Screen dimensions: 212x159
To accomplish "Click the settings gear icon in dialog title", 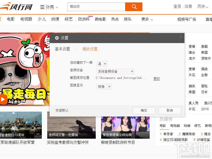I will (x=57, y=38).
